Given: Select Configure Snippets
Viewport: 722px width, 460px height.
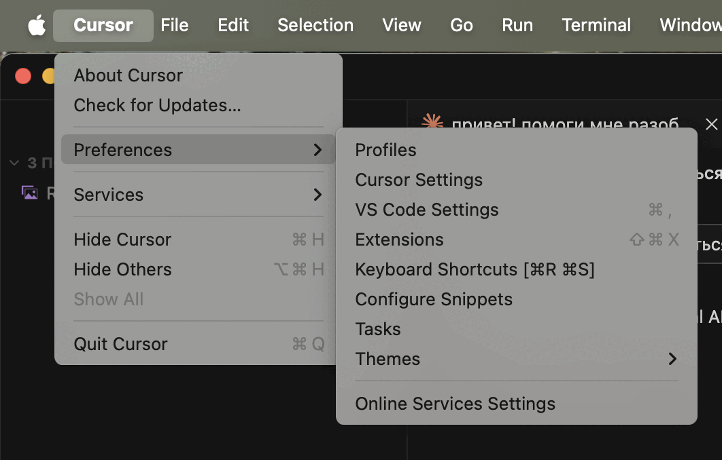Looking at the screenshot, I should (517, 299).
